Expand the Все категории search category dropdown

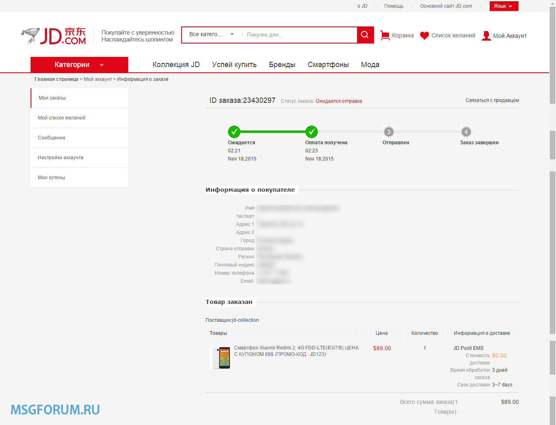tap(212, 35)
